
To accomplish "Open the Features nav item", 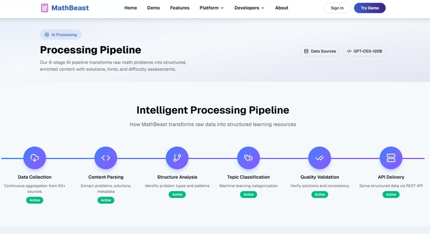I will (180, 8).
